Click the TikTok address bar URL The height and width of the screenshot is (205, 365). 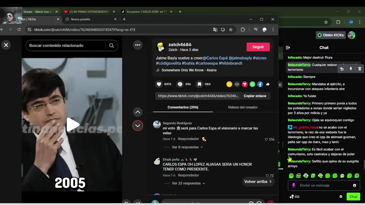[85, 30]
